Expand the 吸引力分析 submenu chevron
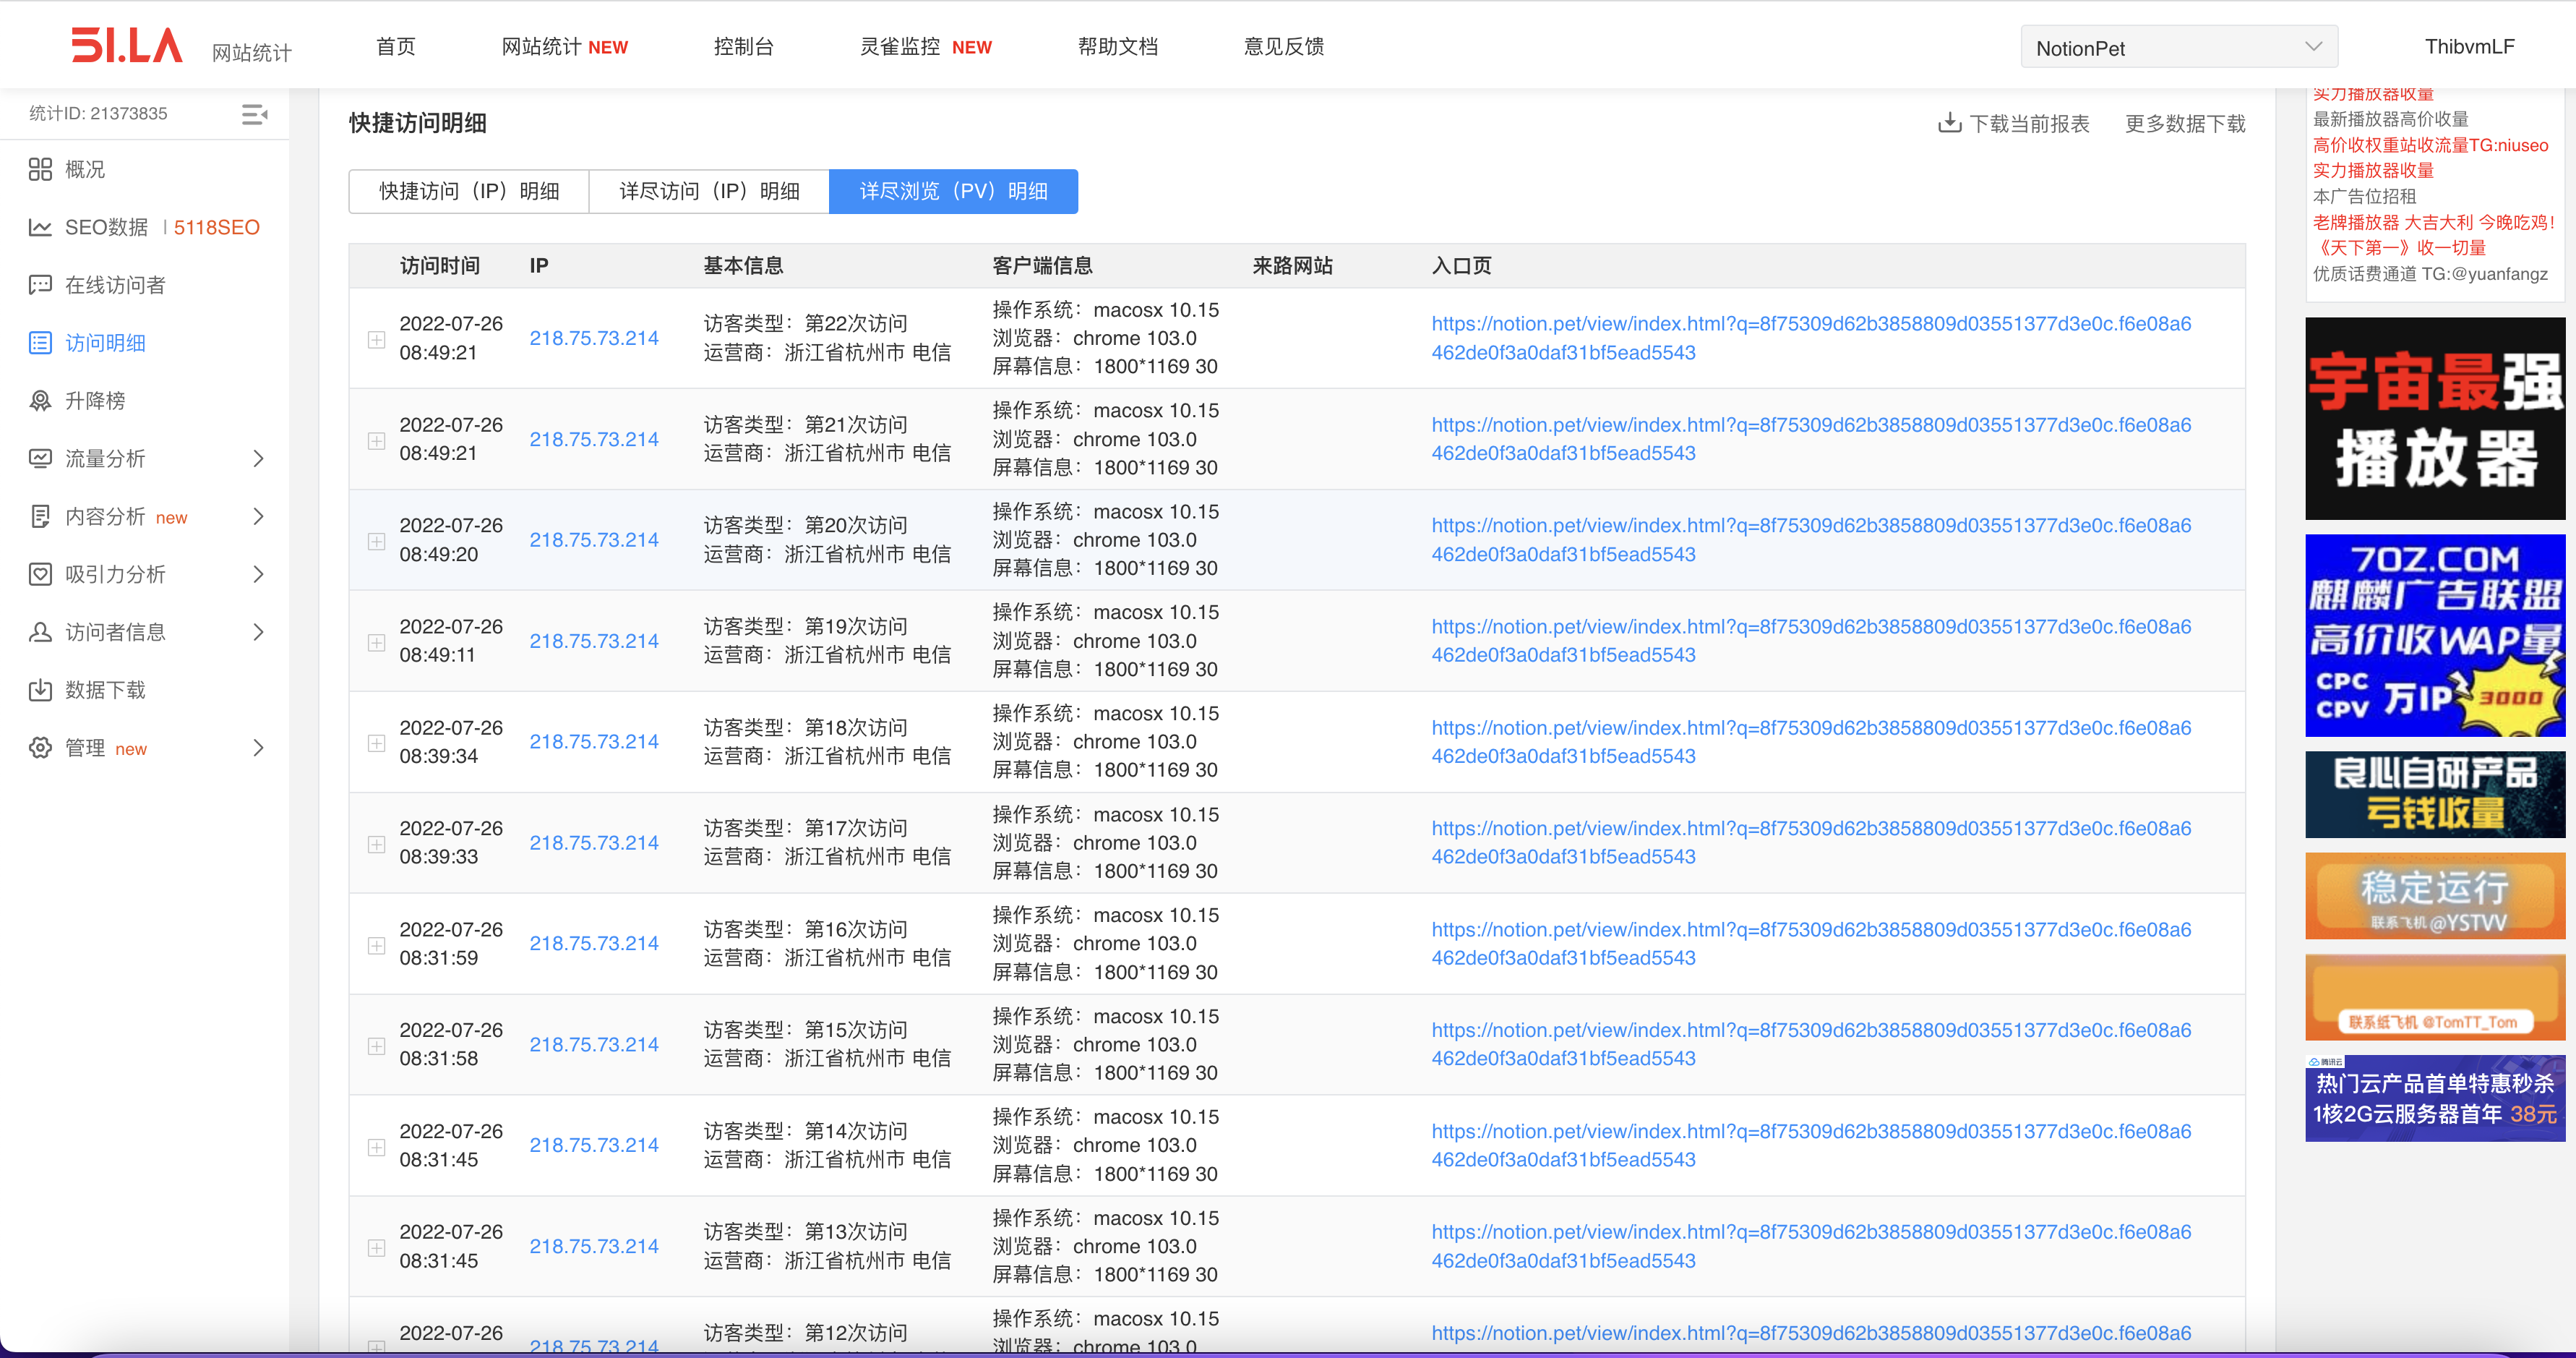This screenshot has width=2576, height=1358. (258, 574)
